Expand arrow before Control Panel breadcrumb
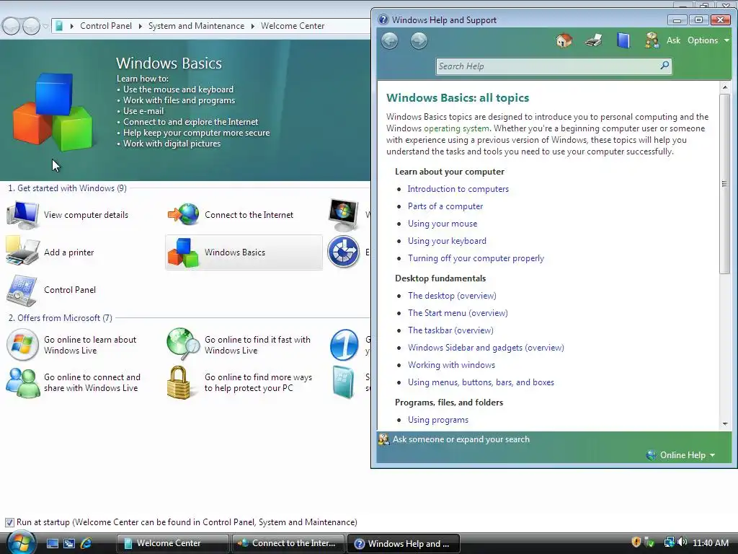This screenshot has height=554, width=738. [x=71, y=26]
